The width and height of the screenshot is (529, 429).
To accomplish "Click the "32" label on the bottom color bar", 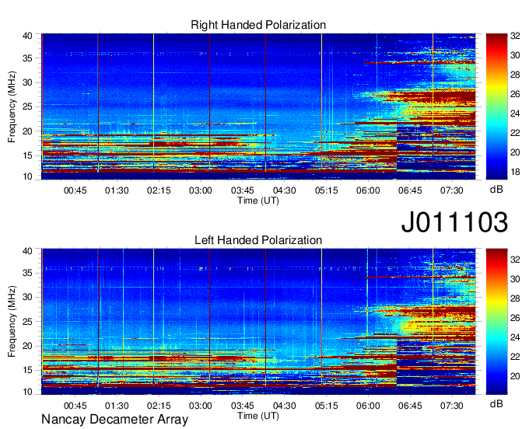I will (515, 260).
